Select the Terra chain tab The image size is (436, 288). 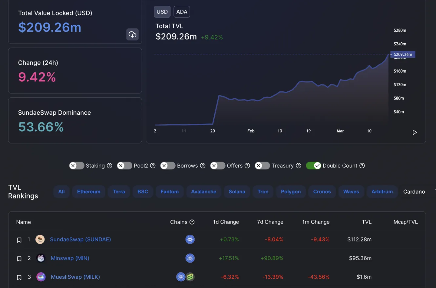(x=119, y=191)
